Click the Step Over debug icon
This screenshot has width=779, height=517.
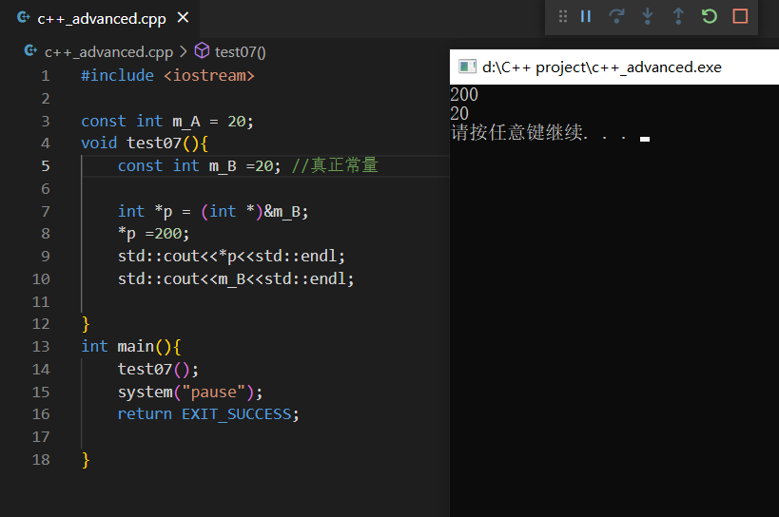[616, 16]
